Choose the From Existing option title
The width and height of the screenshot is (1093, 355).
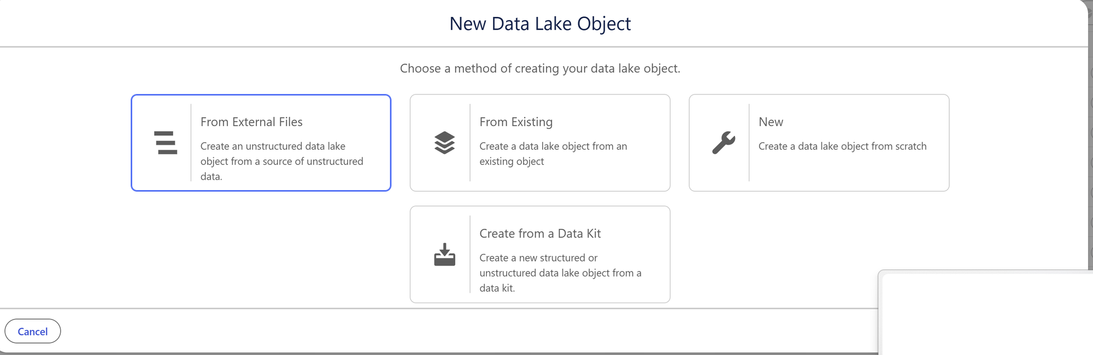click(516, 122)
